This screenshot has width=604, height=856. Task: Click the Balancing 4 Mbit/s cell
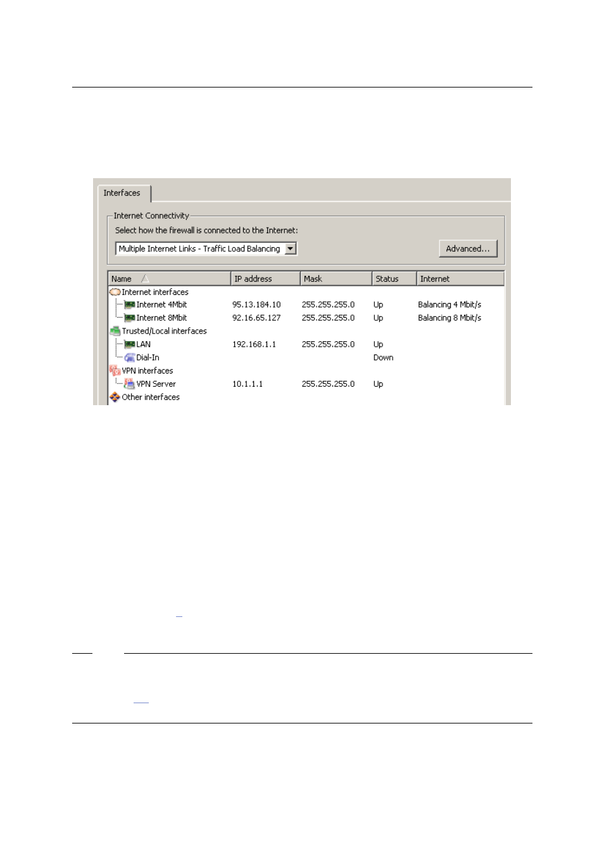click(450, 305)
